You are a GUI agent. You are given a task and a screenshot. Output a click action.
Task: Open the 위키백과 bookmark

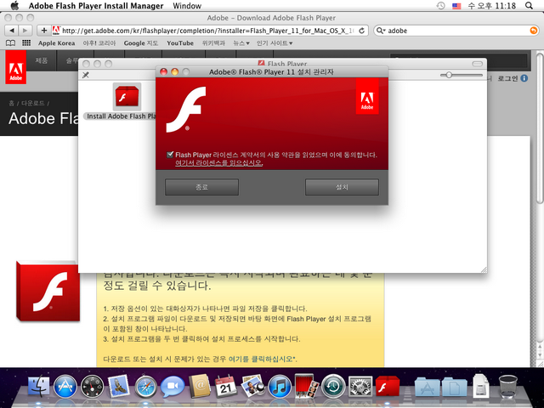[x=213, y=43]
